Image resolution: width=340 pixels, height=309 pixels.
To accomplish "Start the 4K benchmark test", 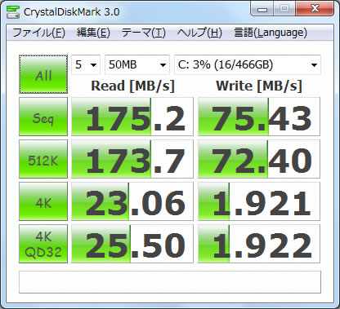I will (43, 201).
